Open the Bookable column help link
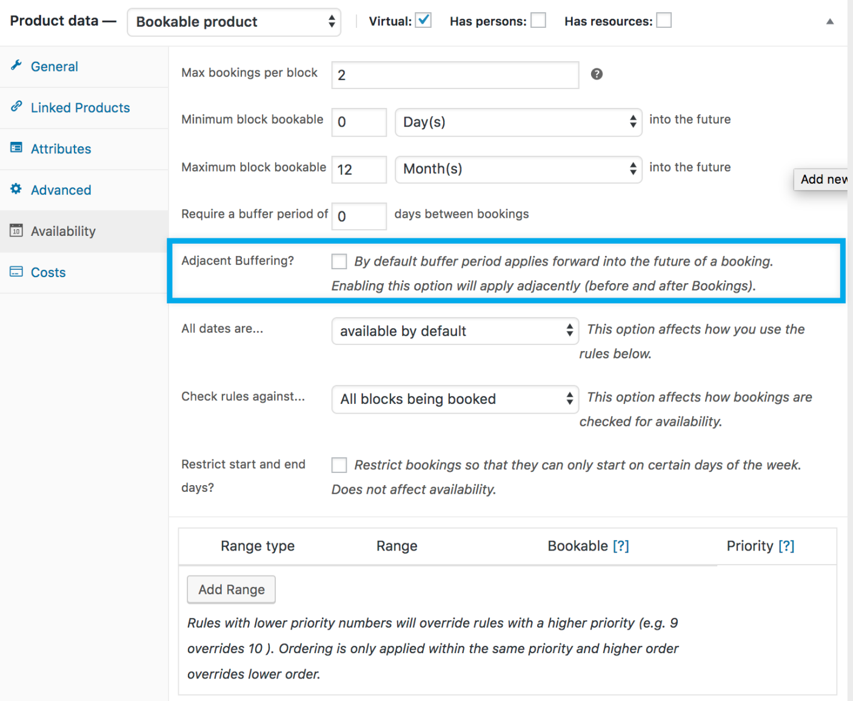853x701 pixels. pos(622,545)
